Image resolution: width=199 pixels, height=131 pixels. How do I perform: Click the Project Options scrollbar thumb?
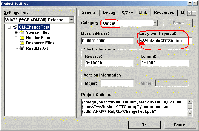pyautogui.click(x=190, y=106)
